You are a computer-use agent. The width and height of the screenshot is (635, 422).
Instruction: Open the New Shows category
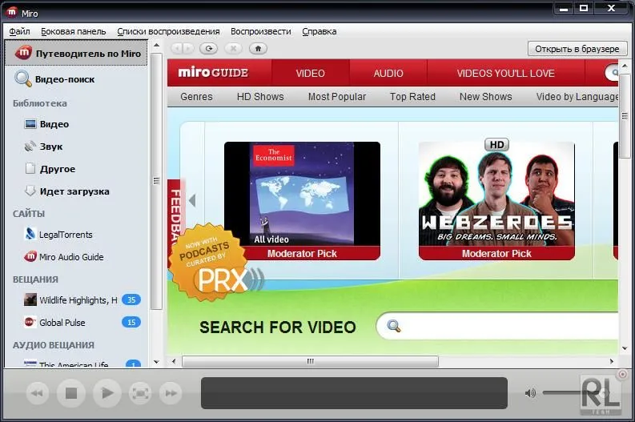pyautogui.click(x=485, y=97)
